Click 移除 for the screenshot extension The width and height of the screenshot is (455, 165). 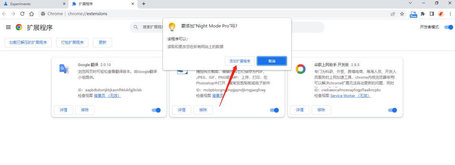pyautogui.click(x=203, y=110)
